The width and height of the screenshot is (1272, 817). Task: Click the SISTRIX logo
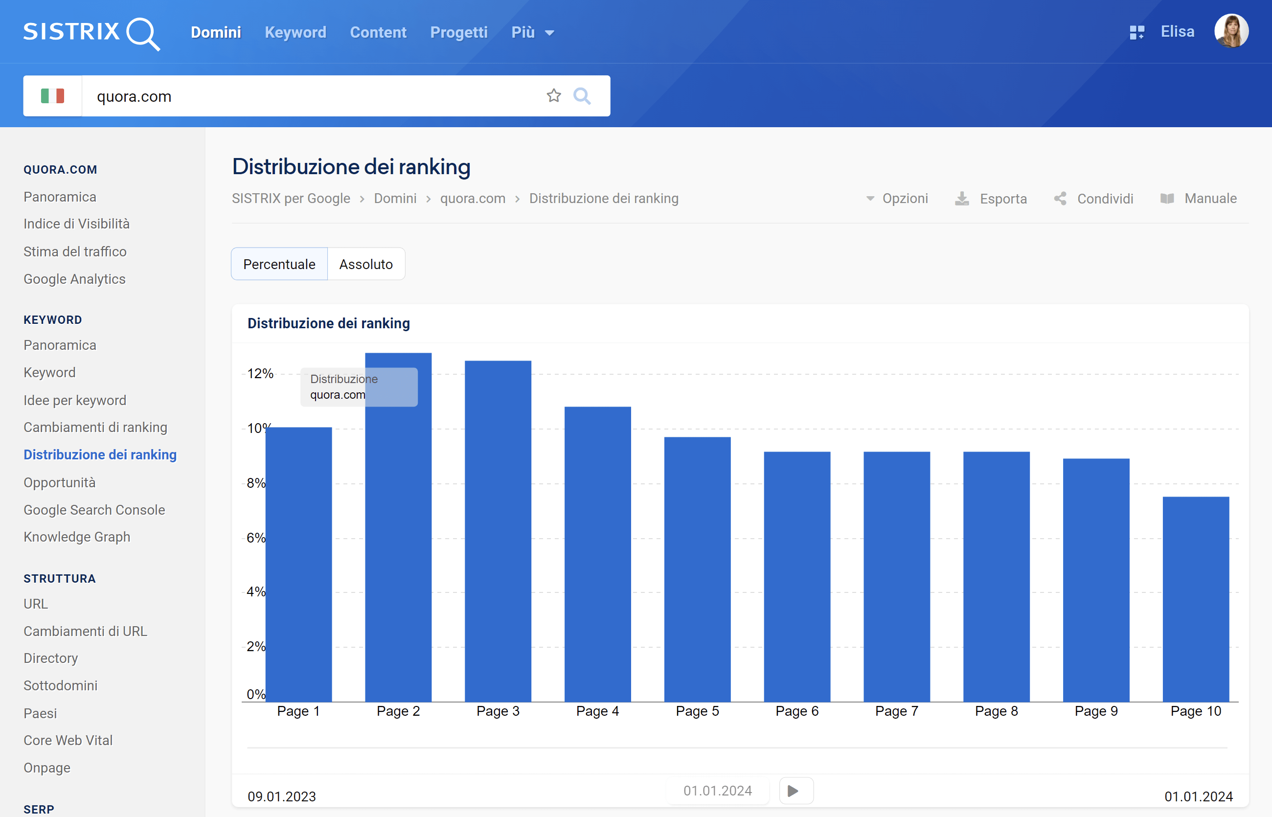(91, 33)
